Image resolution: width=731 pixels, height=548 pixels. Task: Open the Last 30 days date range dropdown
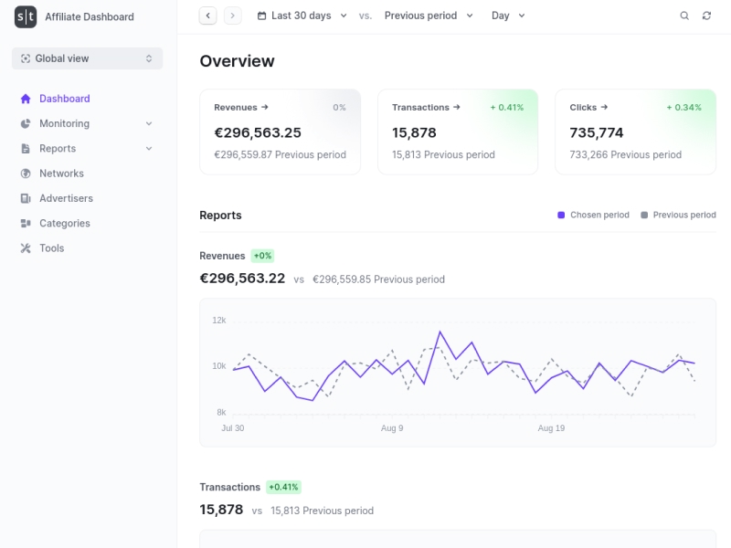(302, 16)
